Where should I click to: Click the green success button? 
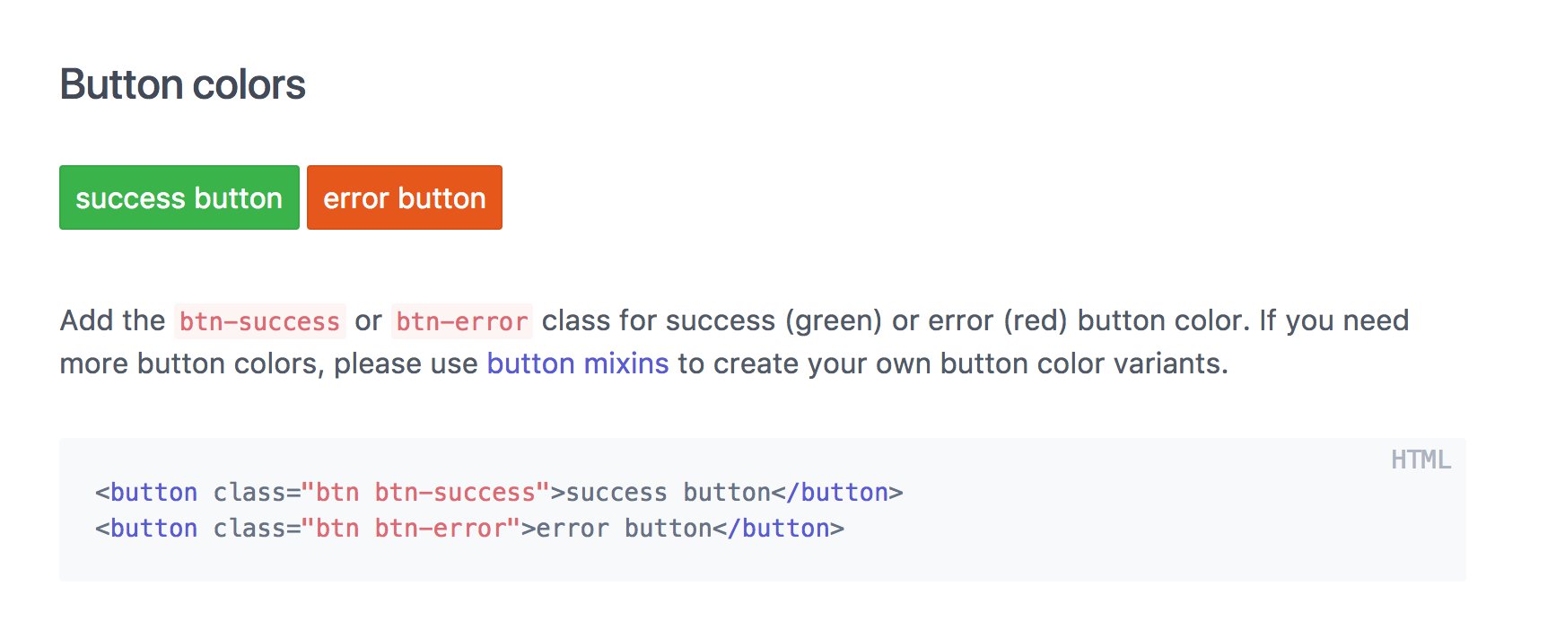coord(179,197)
